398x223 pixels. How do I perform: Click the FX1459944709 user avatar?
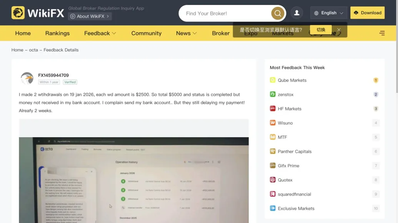(27, 79)
